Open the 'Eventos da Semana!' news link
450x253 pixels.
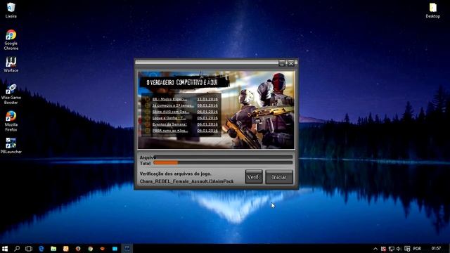coord(169,124)
